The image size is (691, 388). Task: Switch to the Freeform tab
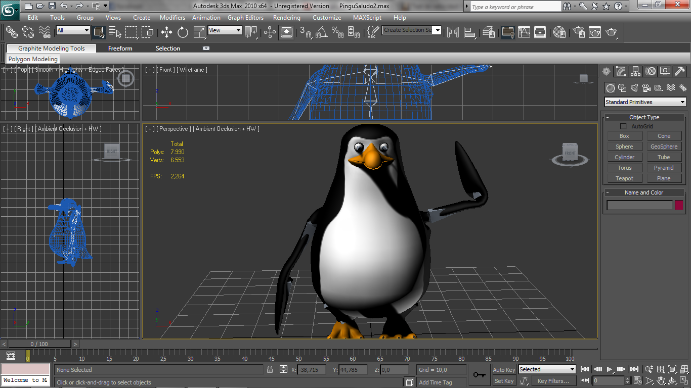pos(120,48)
